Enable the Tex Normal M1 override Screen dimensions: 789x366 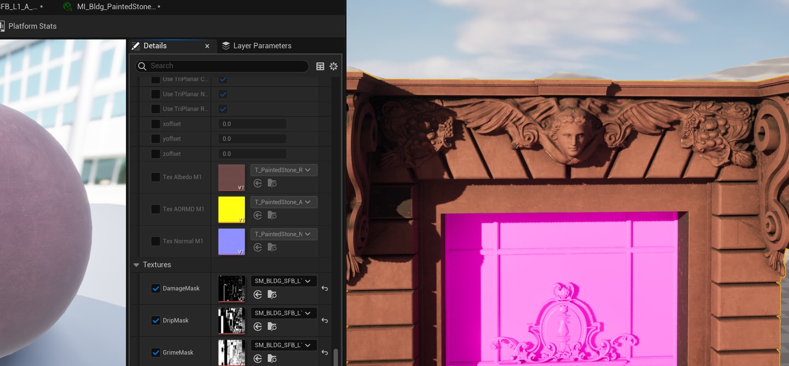click(156, 241)
